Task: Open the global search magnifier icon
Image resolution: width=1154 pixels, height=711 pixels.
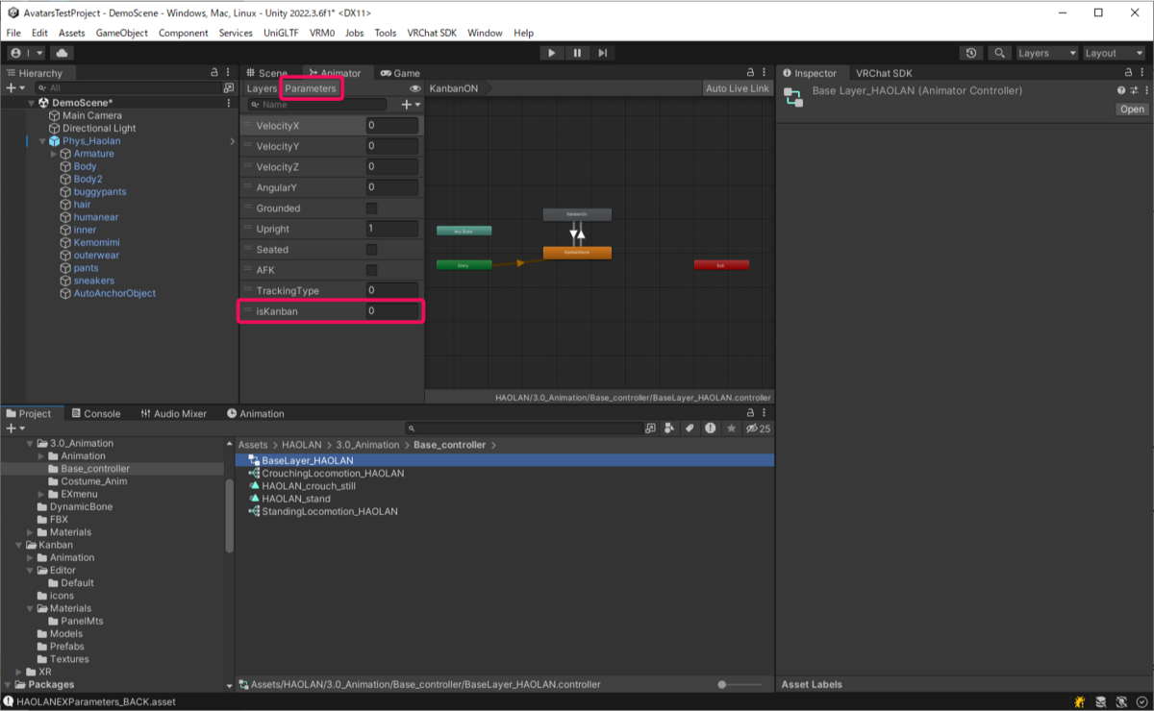Action: [1000, 53]
